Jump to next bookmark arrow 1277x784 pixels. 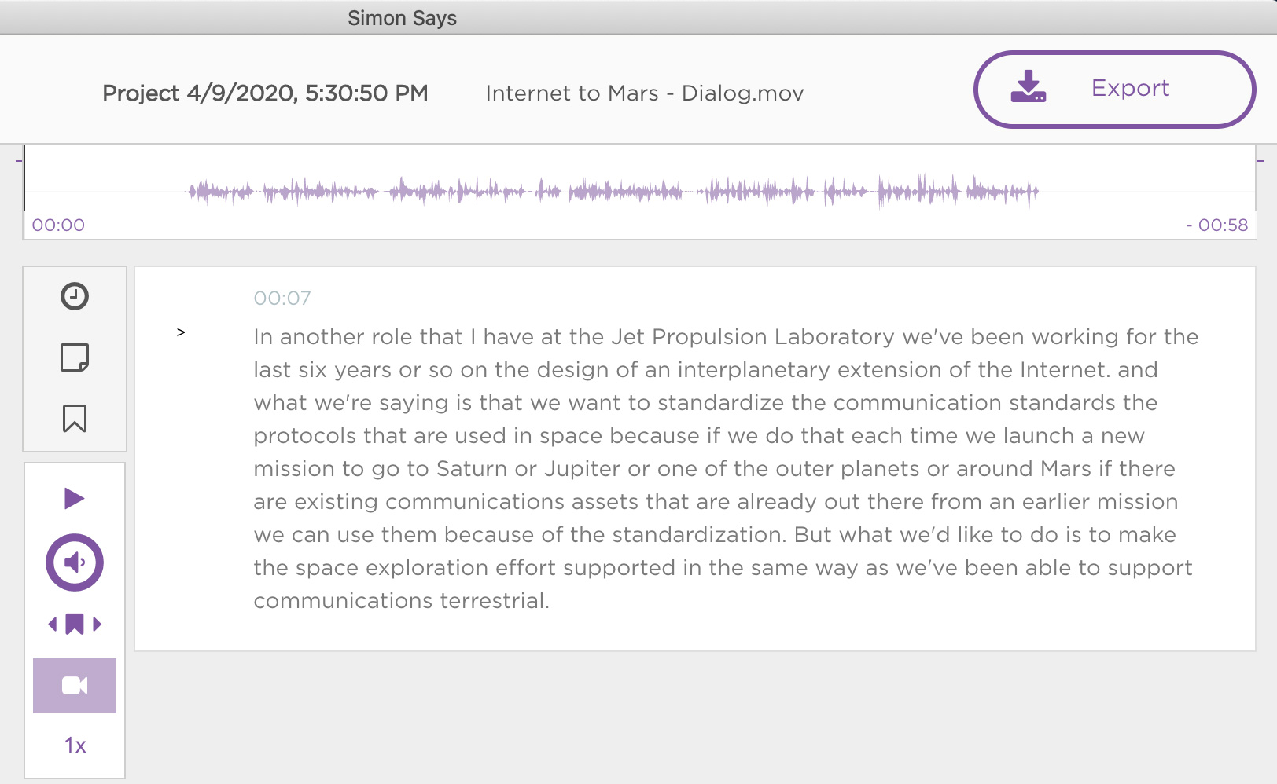[x=98, y=625]
